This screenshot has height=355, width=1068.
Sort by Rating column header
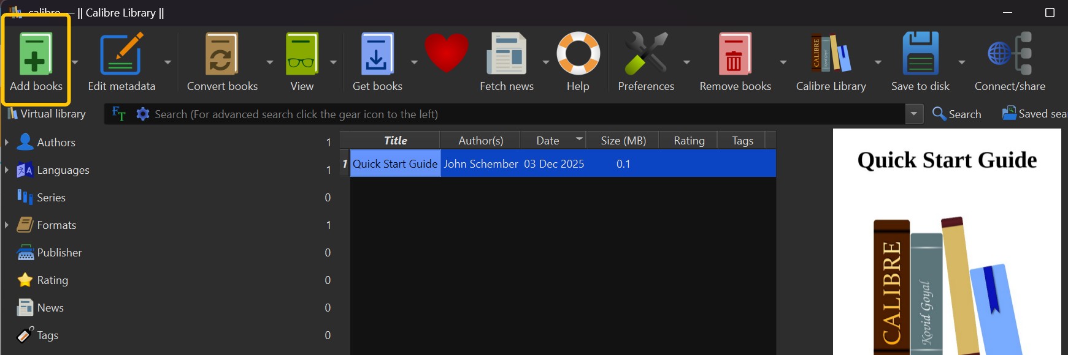coord(689,140)
